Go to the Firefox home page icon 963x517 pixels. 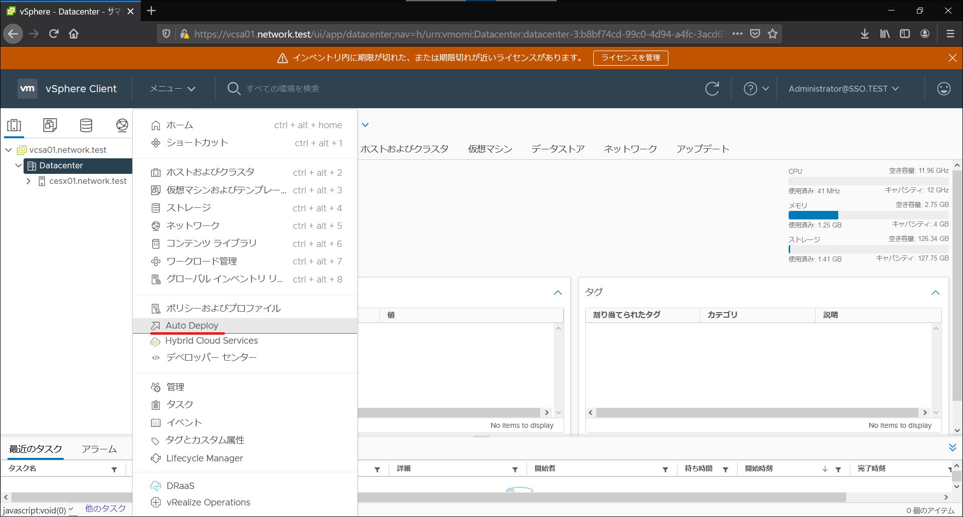tap(74, 34)
